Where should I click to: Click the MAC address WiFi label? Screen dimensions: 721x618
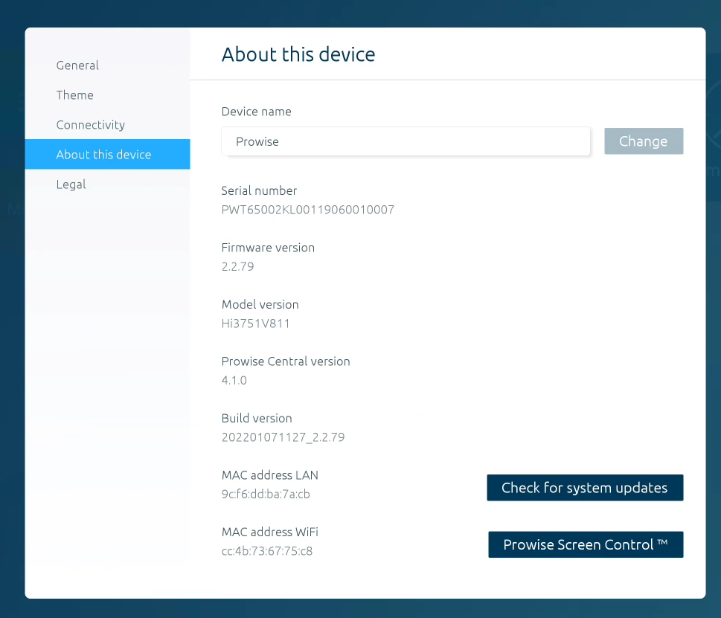[270, 532]
